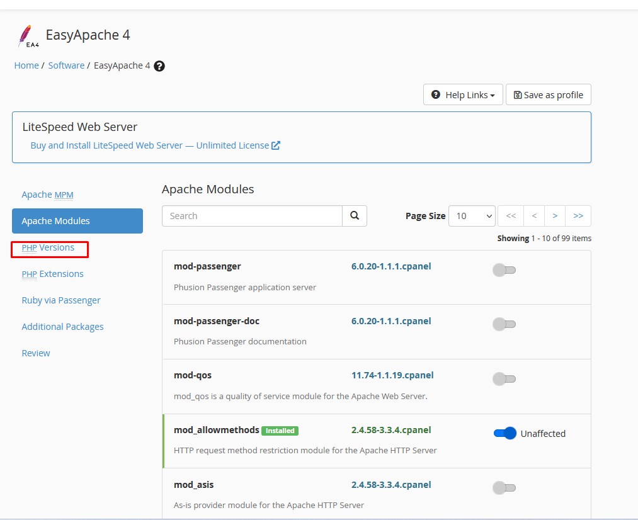Viewport: 638px width, 520px height.
Task: Select the Apache Modules section
Action: (x=77, y=221)
